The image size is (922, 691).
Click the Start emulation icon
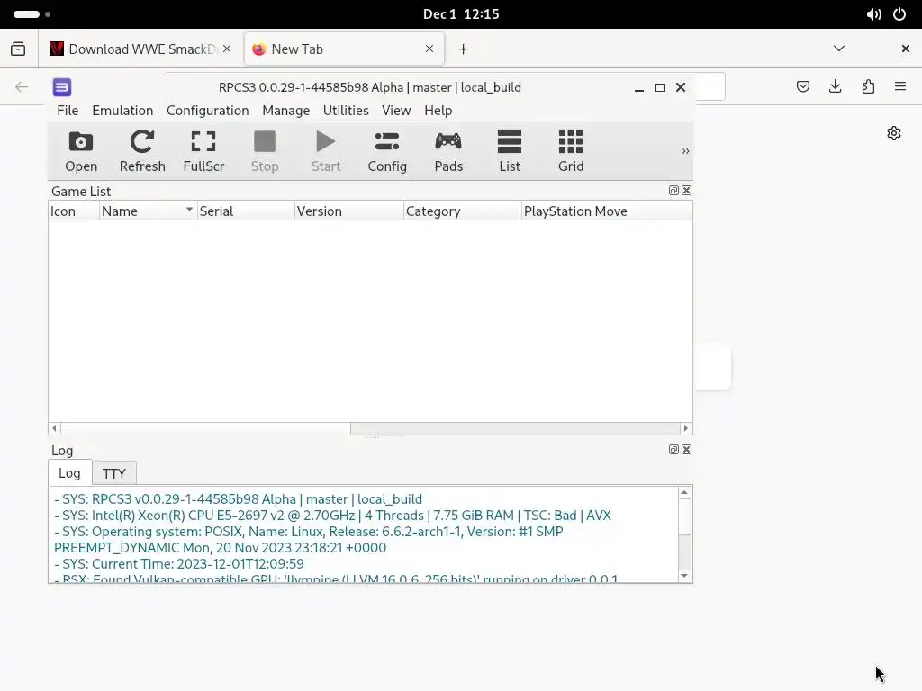point(326,151)
